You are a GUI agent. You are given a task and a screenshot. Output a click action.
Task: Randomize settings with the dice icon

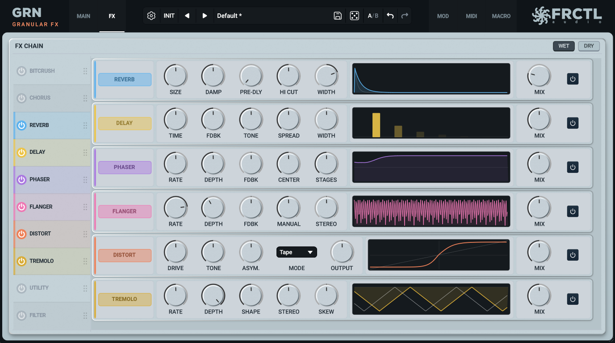[354, 16]
